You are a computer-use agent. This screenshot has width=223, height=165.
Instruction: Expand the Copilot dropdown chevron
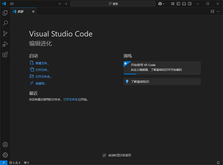(164, 4)
